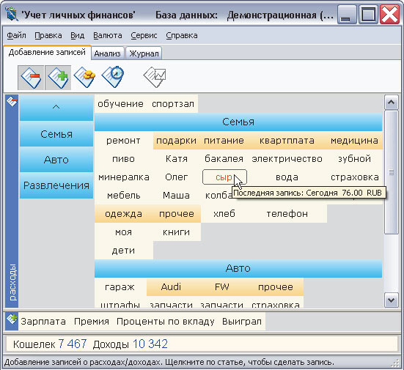Select the квартплата category

tap(287, 141)
